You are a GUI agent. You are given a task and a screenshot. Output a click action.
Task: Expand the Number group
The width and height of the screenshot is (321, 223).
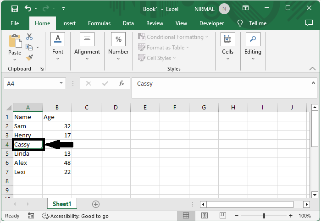[x=118, y=47]
